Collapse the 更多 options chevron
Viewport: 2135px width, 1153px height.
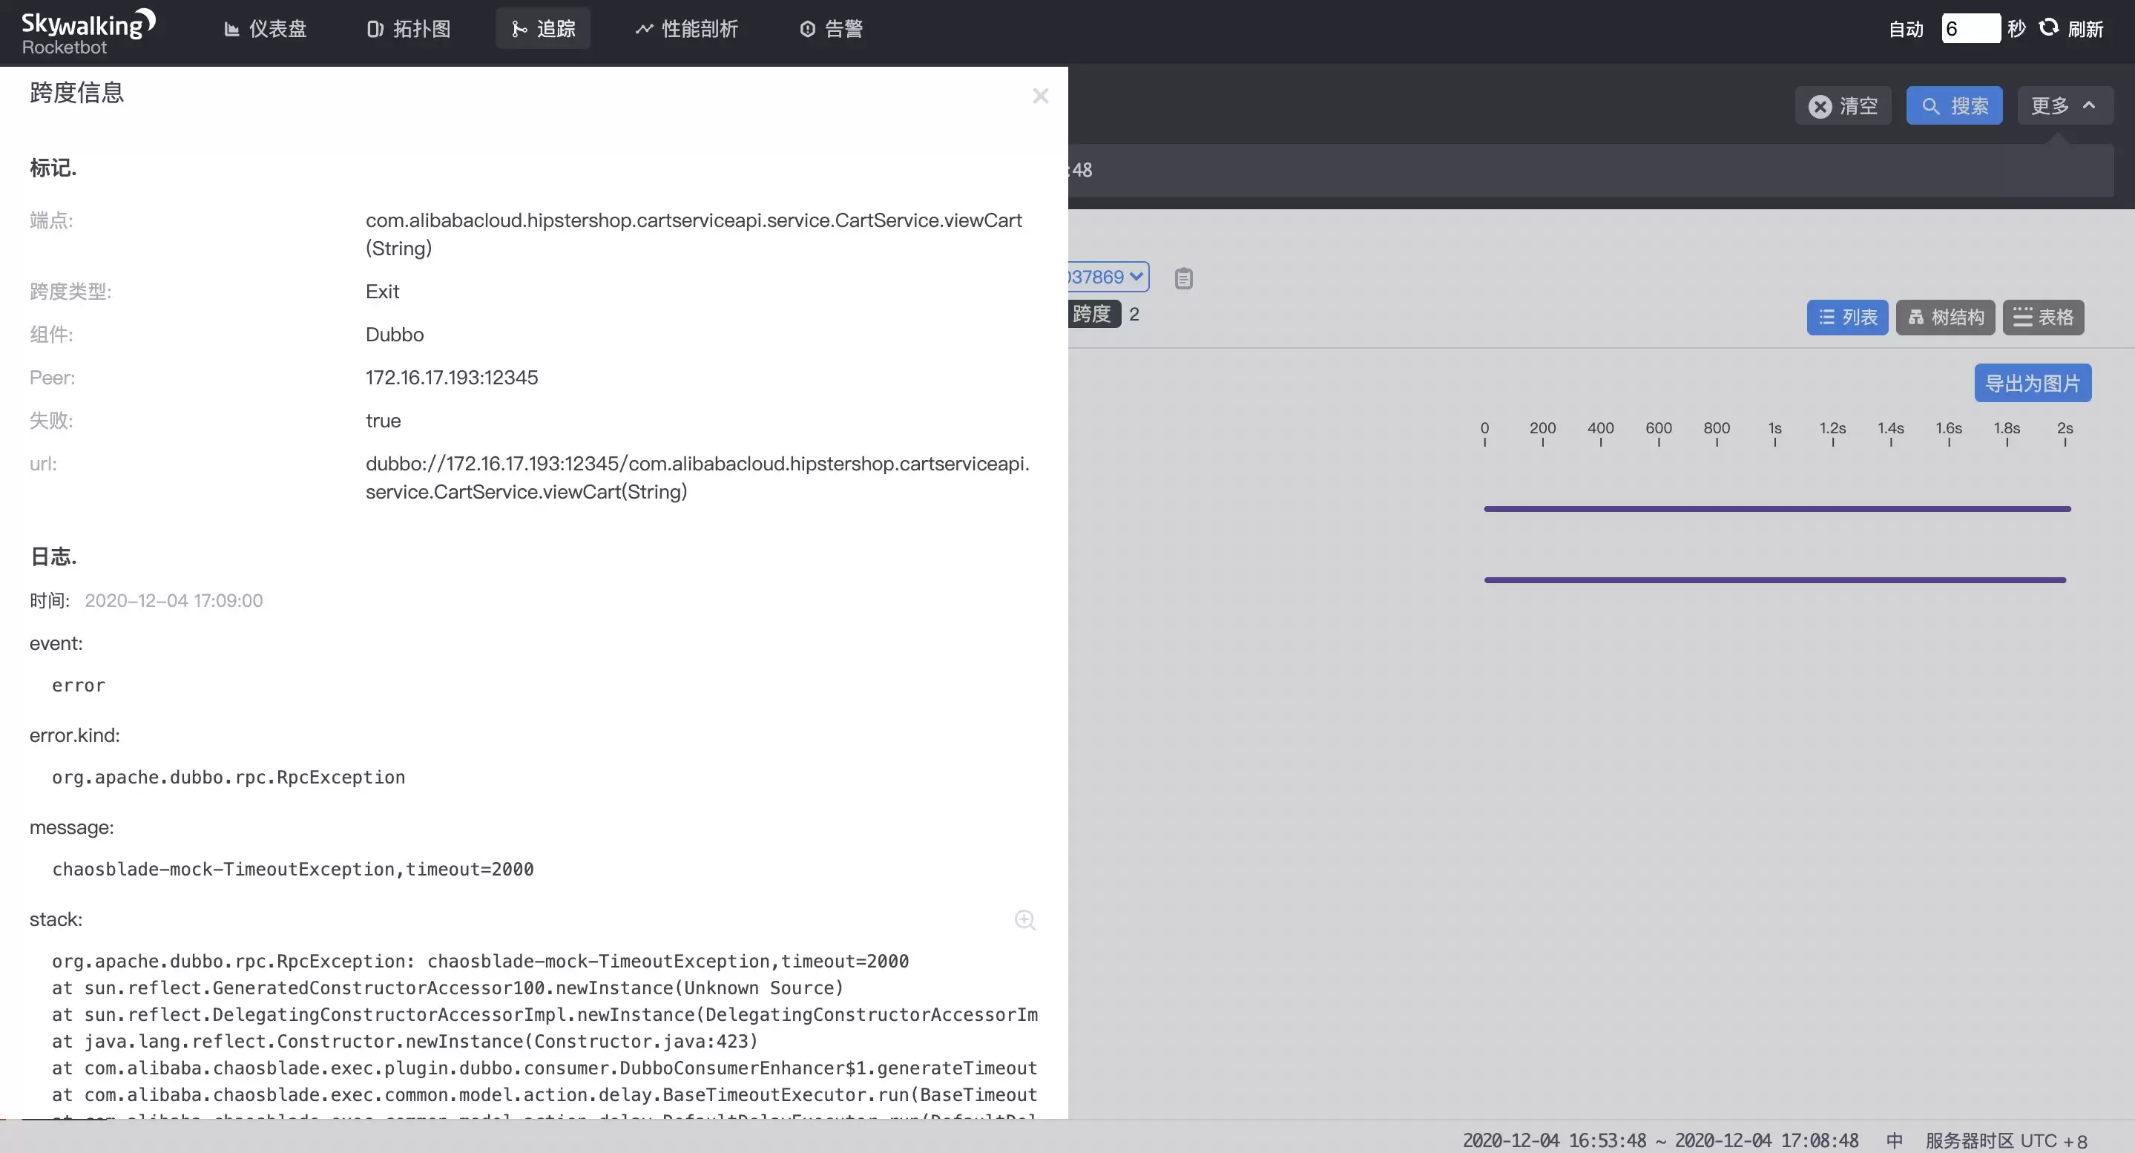click(x=2090, y=105)
